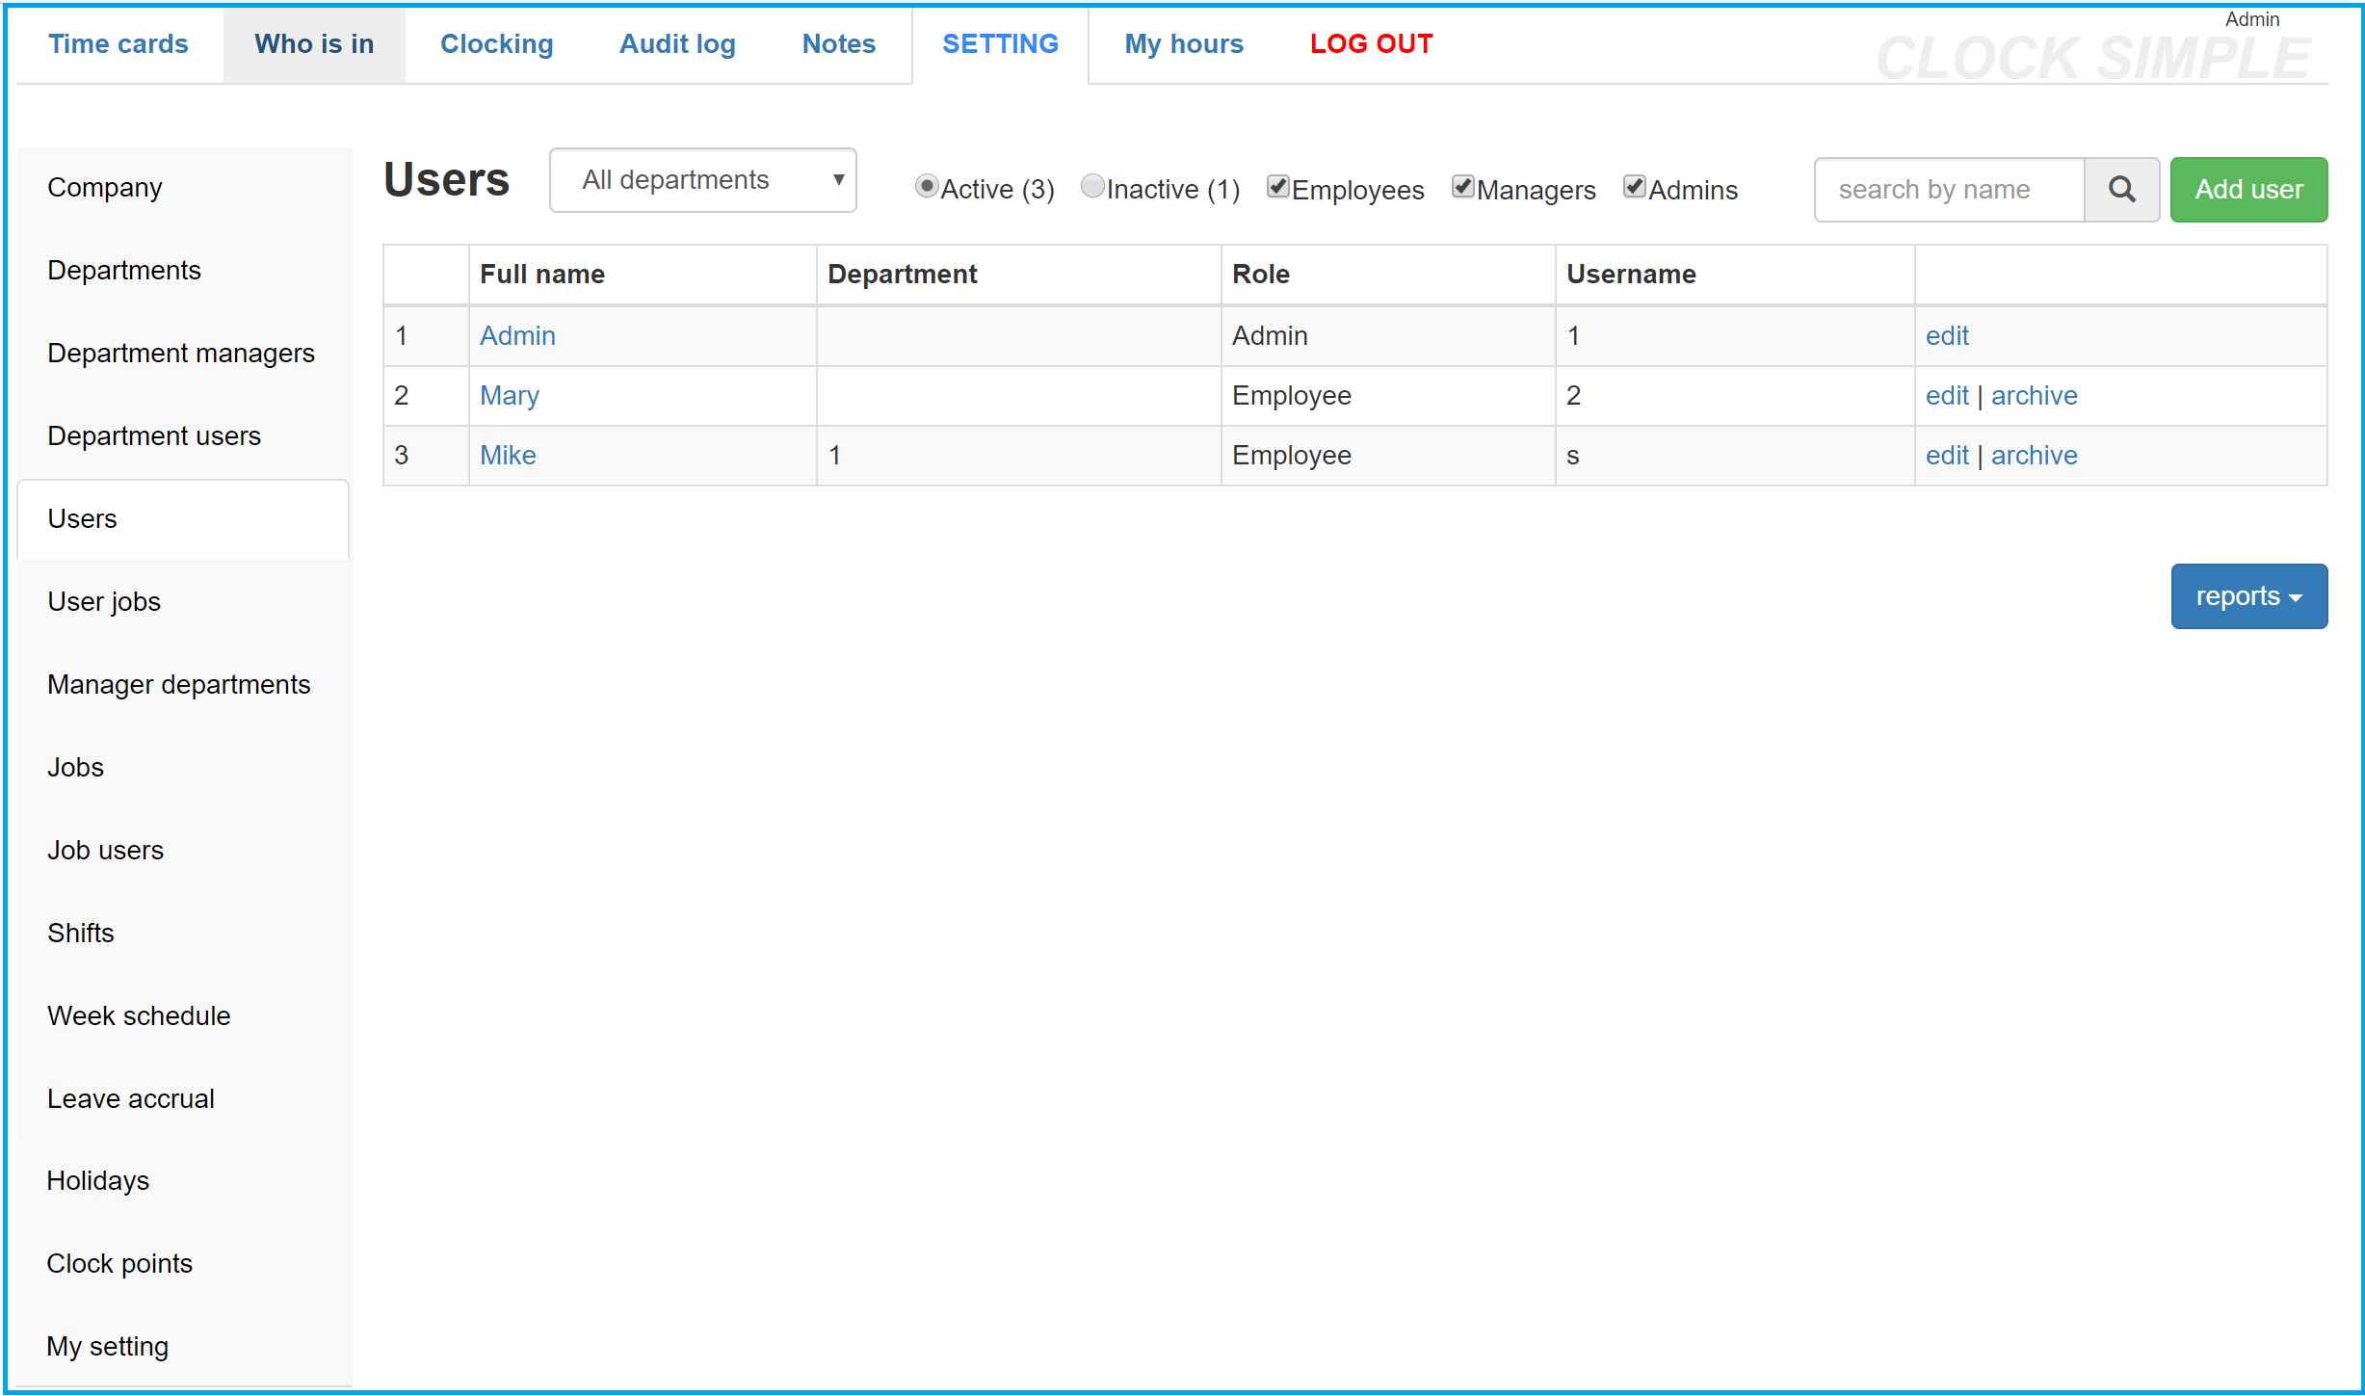2365x1396 pixels.
Task: Open Week schedule in the sidebar
Action: [183, 1016]
